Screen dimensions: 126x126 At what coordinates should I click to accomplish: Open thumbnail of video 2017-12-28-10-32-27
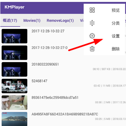[14, 36]
